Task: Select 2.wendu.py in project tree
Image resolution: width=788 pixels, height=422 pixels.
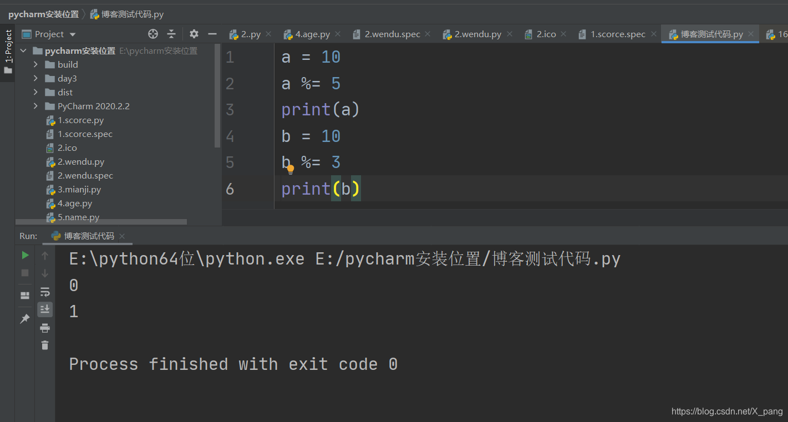Action: 81,161
